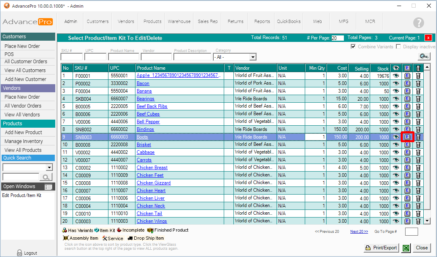Delete the Bacon product via trash icon
The width and height of the screenshot is (437, 257).
418,83
